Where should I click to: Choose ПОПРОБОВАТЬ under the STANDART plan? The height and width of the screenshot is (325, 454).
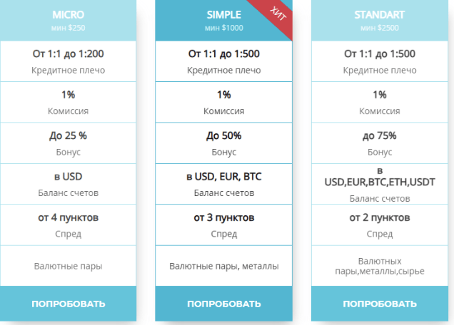[379, 304]
